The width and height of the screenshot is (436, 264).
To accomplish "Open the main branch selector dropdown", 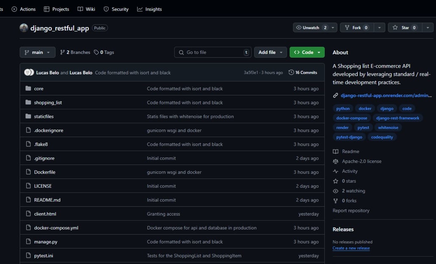I will pyautogui.click(x=37, y=52).
